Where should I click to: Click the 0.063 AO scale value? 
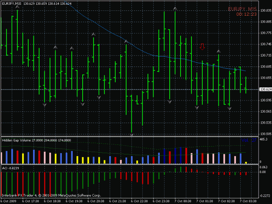point(263,167)
